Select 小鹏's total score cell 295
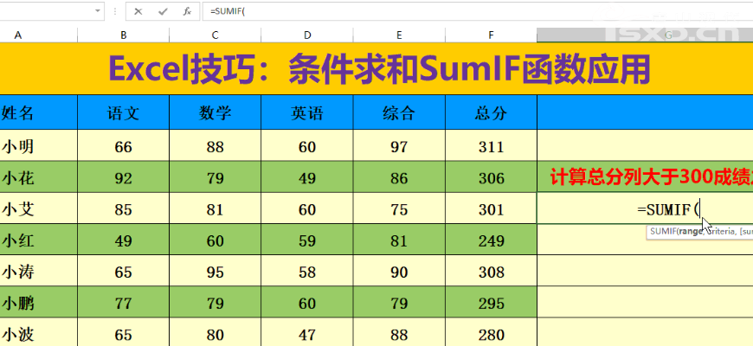The height and width of the screenshot is (346, 753). point(491,303)
